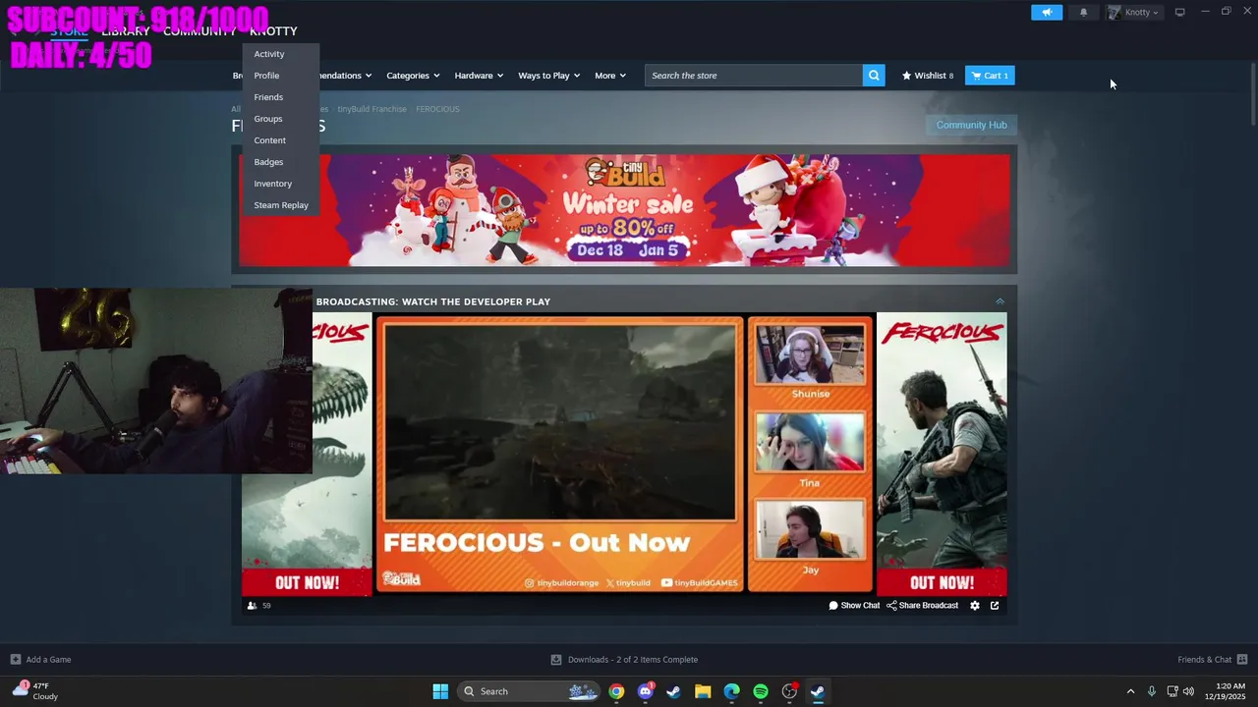Open Downloads 2 of 2 Items Complete
1258x707 pixels.
pyautogui.click(x=633, y=660)
